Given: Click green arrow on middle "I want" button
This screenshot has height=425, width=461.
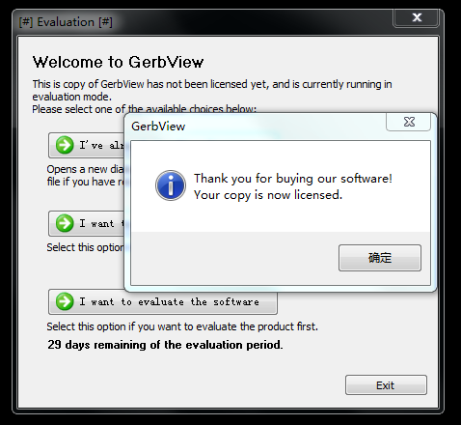Looking at the screenshot, I should coord(65,223).
